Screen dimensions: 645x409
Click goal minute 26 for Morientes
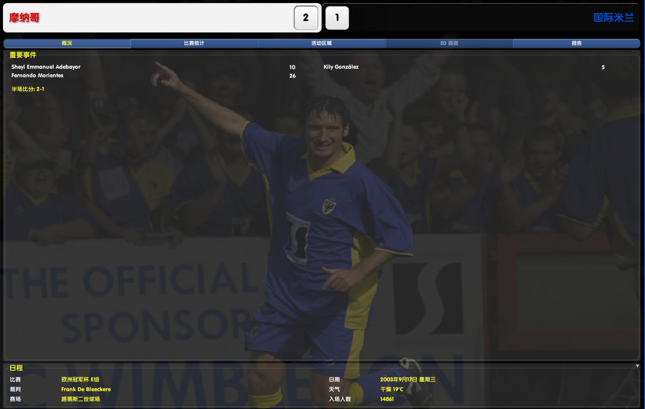tap(292, 76)
